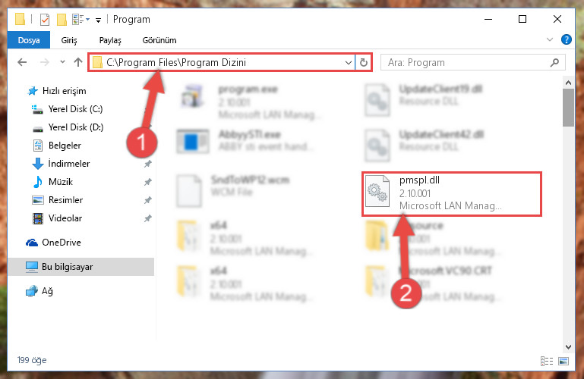The height and width of the screenshot is (379, 584).
Task: Click the New folder icon in quick access toolbar
Action: (62, 19)
